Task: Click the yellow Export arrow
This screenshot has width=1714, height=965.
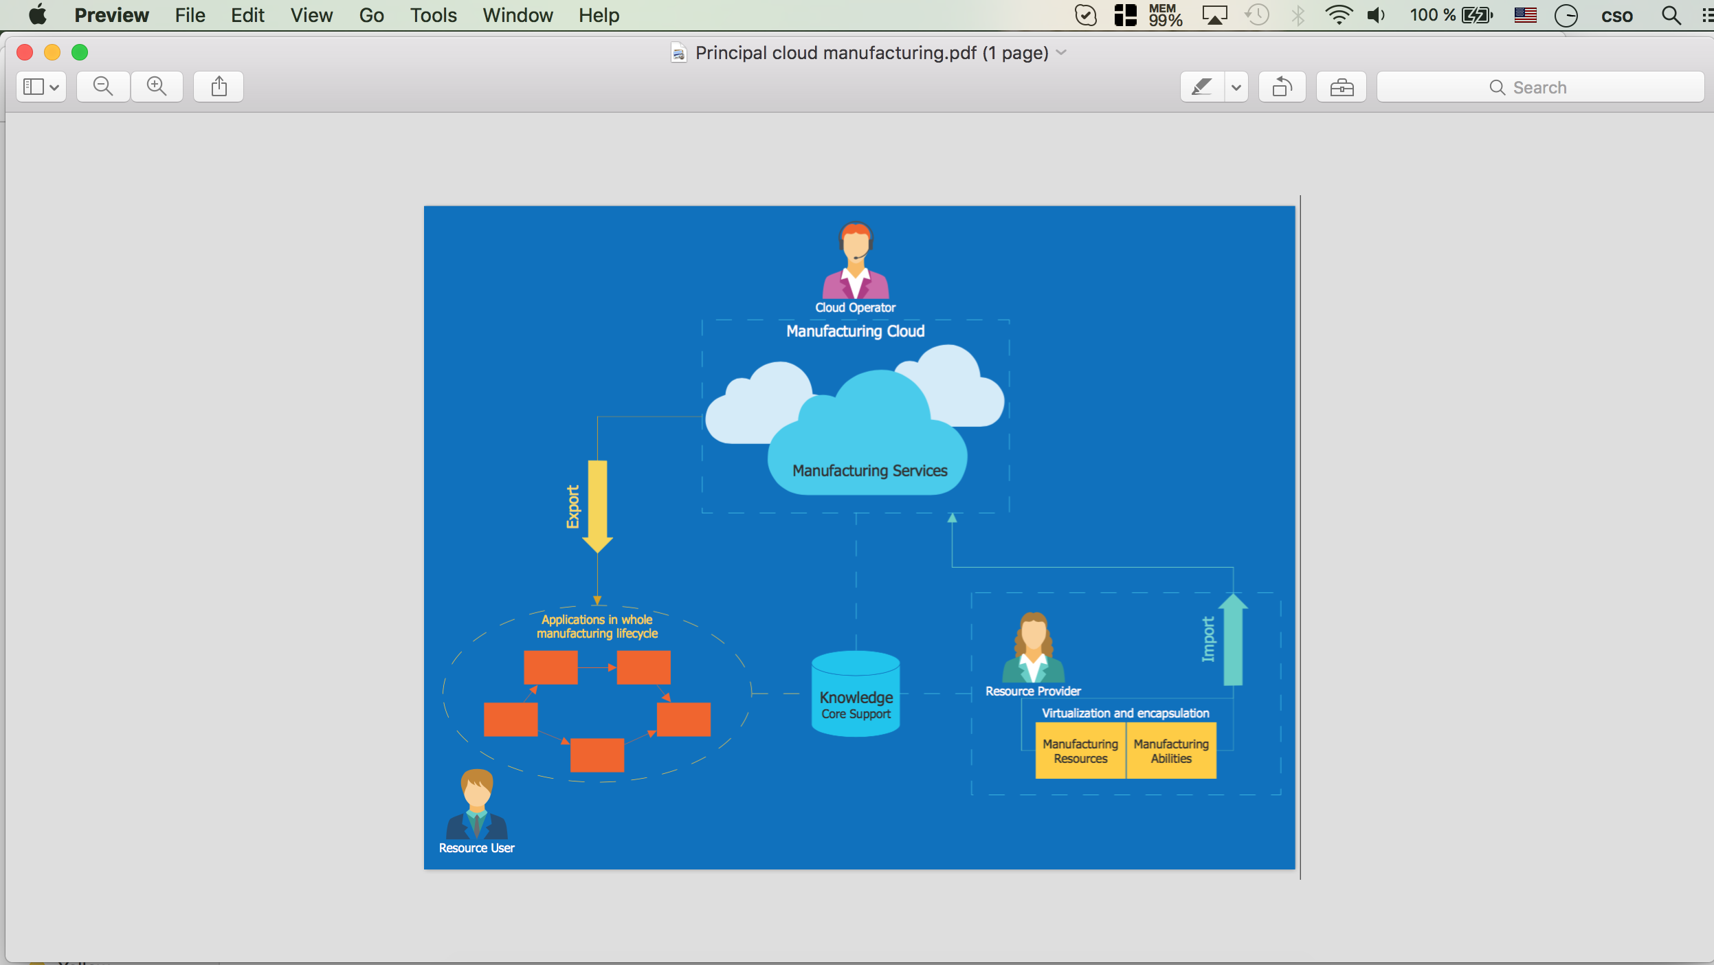Action: tap(597, 507)
